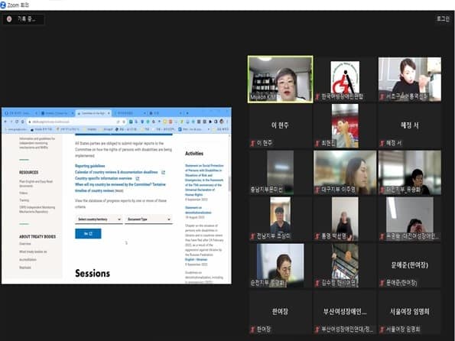This screenshot has height=341, width=455.
Task: Click the 로그인 button at top right
Action: [x=443, y=19]
